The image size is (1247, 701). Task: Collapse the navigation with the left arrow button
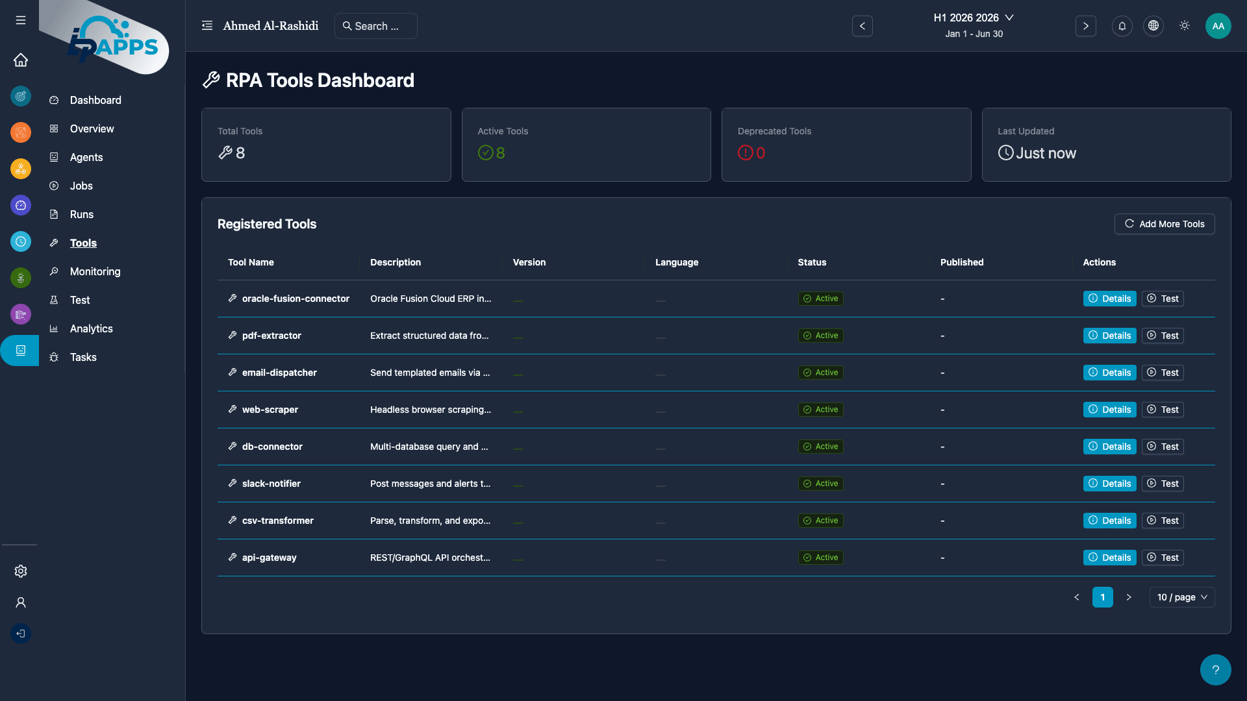tap(862, 26)
